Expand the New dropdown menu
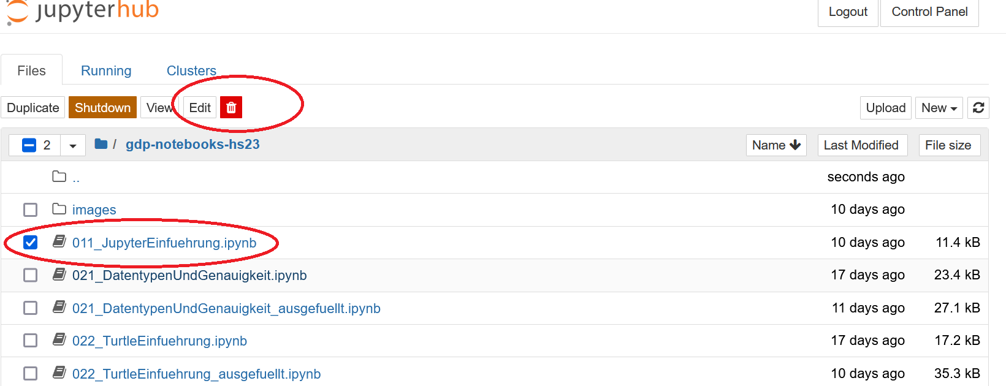Viewport: 1006px width, 386px height. [939, 108]
